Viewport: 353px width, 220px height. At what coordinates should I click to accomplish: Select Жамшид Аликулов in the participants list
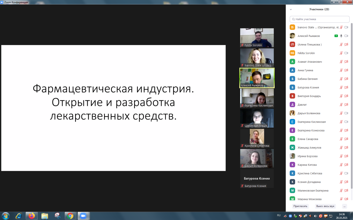pyautogui.click(x=309, y=148)
